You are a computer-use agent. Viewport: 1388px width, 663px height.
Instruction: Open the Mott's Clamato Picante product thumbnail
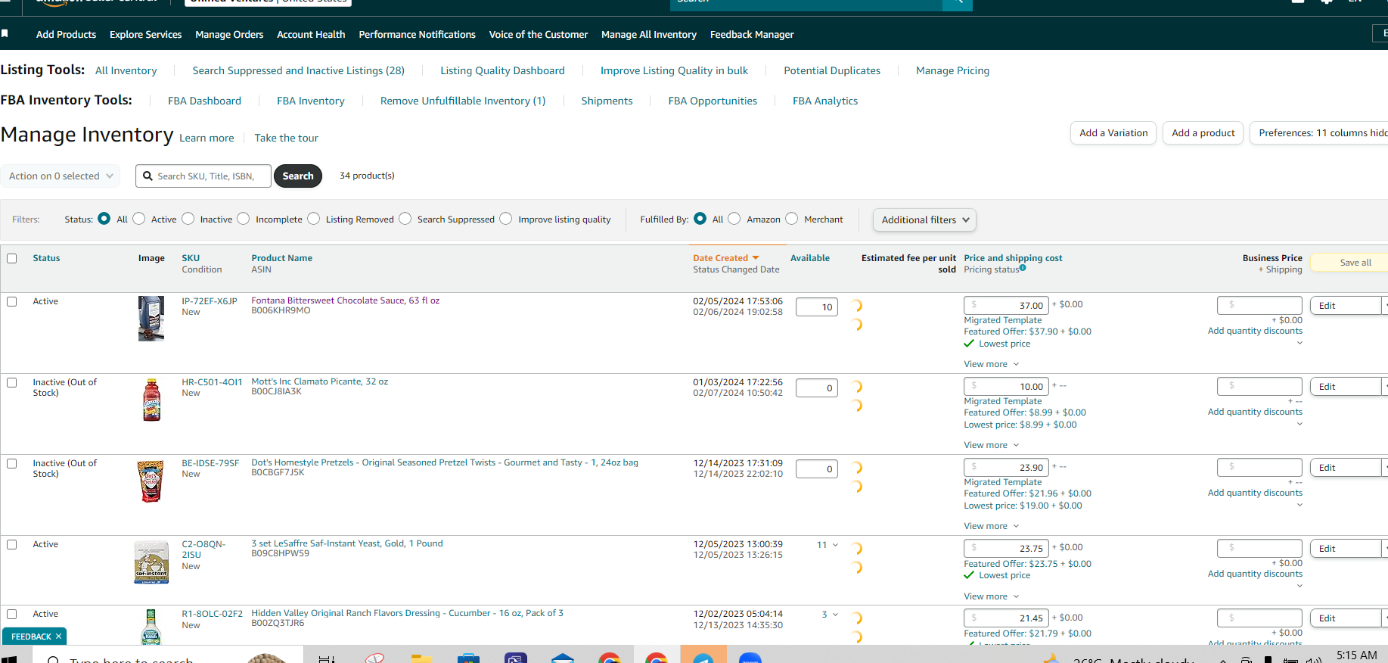pyautogui.click(x=152, y=399)
